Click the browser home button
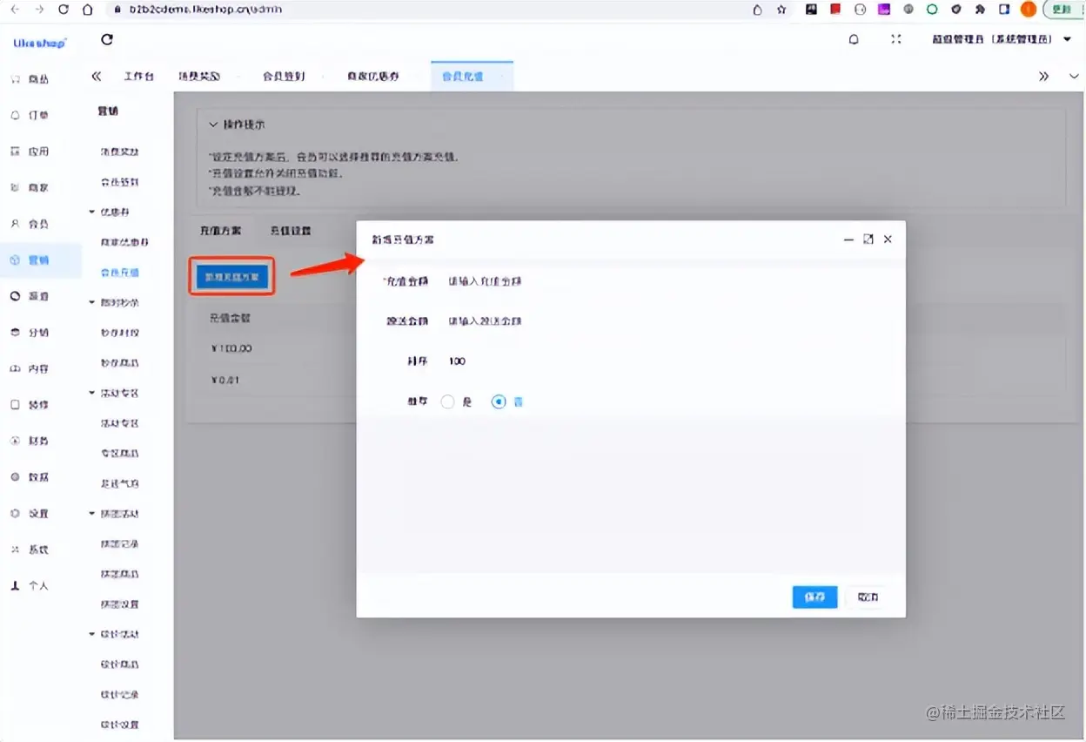The height and width of the screenshot is (742, 1086). click(87, 9)
